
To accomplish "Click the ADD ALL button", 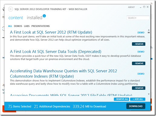I will (138, 99).
